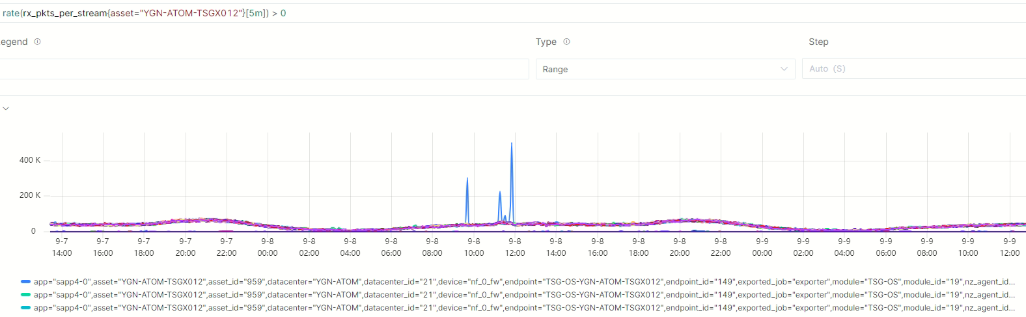Click the info icon next to Type
This screenshot has width=1026, height=317.
[566, 42]
